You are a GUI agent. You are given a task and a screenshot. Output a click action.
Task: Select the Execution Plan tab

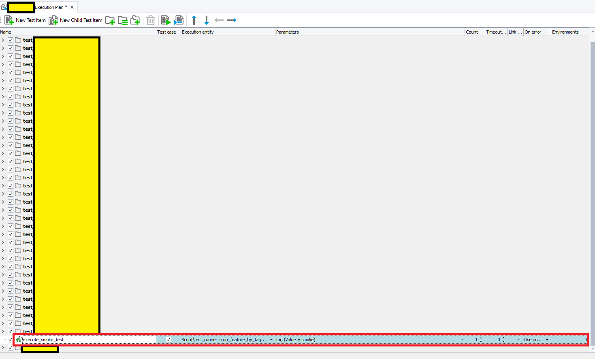[49, 7]
